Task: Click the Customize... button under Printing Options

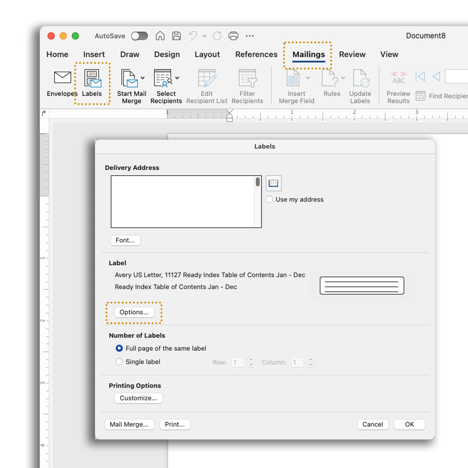Action: (138, 398)
